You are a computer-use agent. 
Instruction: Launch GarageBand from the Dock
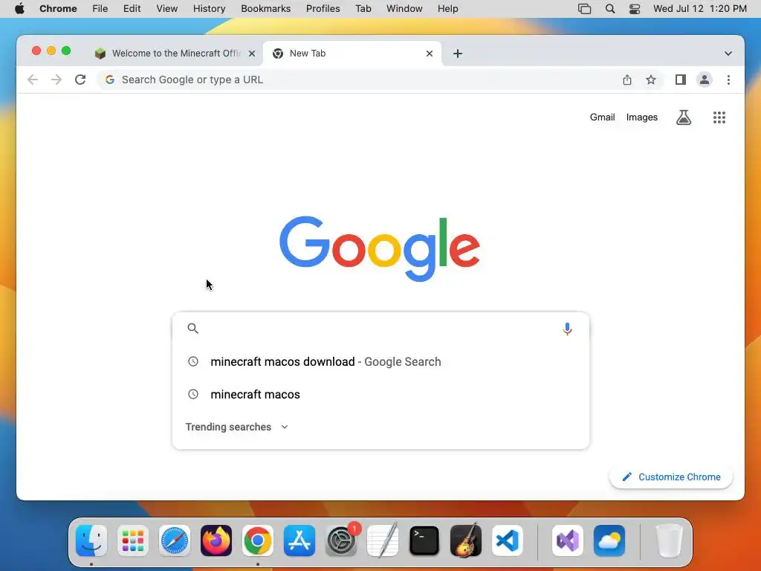[466, 541]
